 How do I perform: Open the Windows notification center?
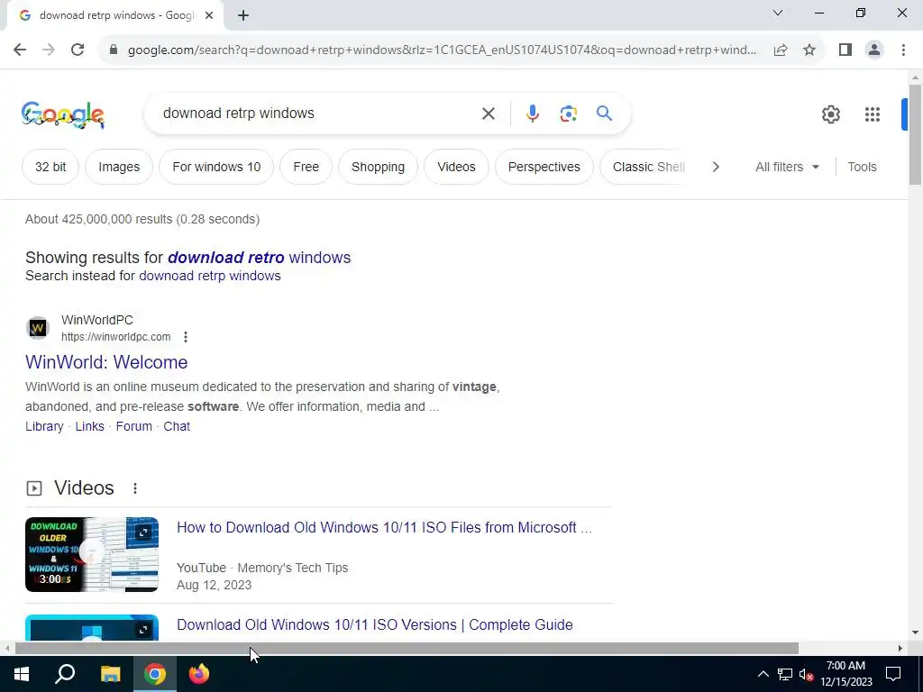pos(893,674)
